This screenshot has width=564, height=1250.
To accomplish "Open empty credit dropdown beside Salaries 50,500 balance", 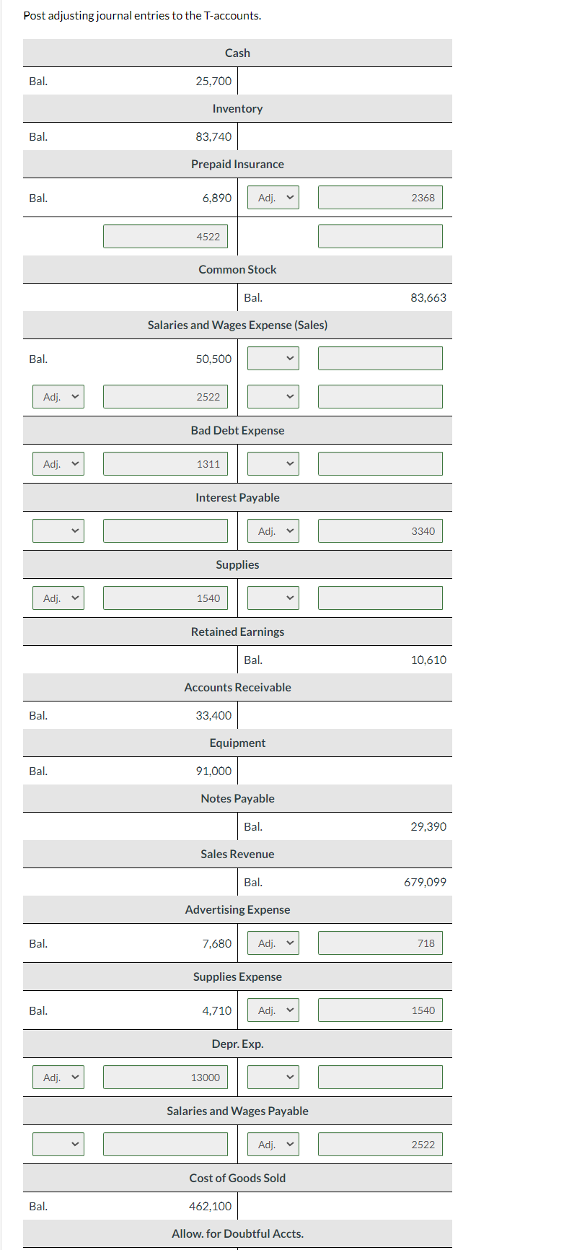I will [273, 359].
